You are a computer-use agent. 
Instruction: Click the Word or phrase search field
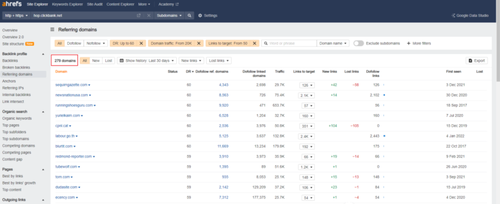289,43
